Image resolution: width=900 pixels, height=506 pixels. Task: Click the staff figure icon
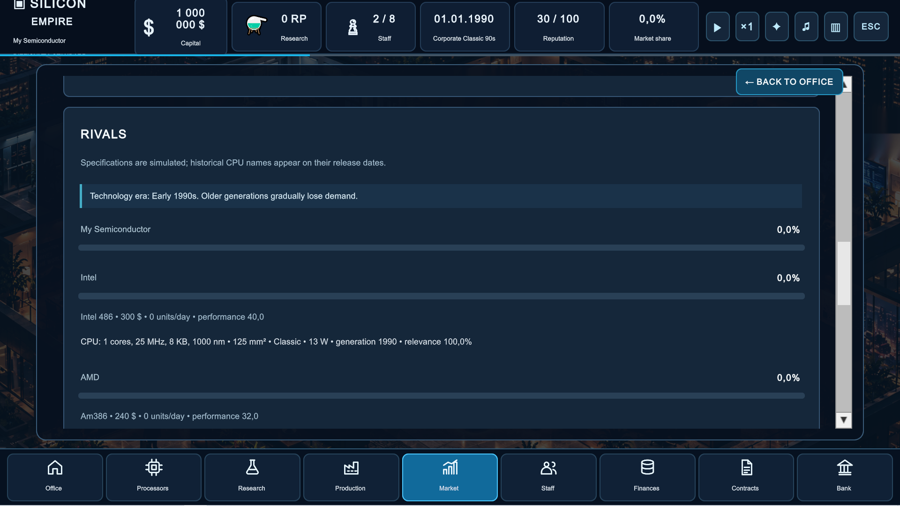[x=353, y=27]
